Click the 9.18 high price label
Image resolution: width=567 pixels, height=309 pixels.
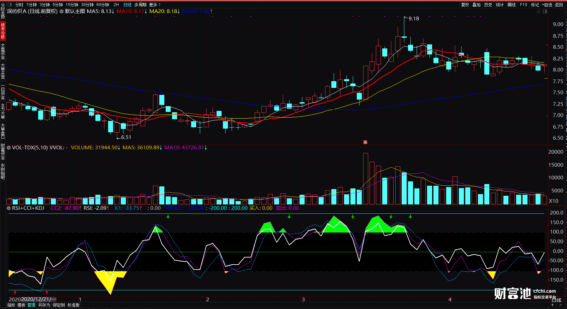pos(414,19)
